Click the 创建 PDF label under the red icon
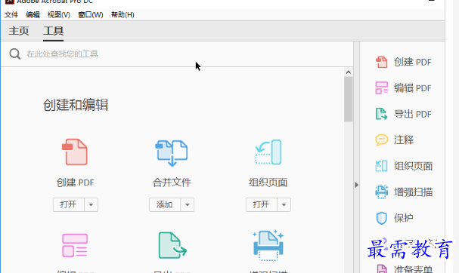 click(75, 183)
